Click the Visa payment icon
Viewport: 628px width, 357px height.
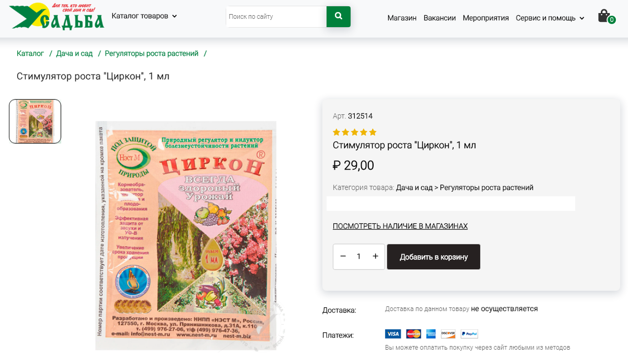(x=392, y=334)
